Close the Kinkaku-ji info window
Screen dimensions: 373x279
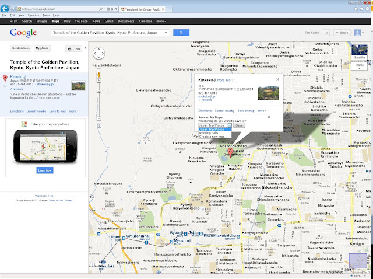point(277,79)
